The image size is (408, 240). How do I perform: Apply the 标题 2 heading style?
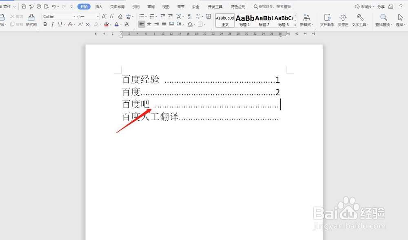click(x=264, y=20)
